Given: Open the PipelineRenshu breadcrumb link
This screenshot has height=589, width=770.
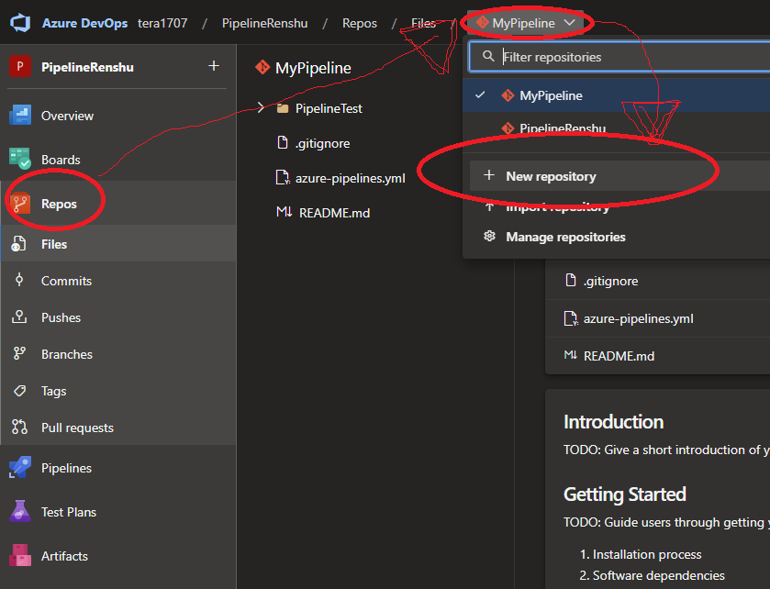Looking at the screenshot, I should coord(264,23).
